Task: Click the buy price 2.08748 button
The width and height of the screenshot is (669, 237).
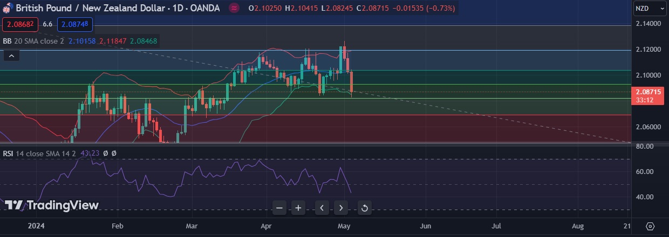Action: click(x=76, y=24)
